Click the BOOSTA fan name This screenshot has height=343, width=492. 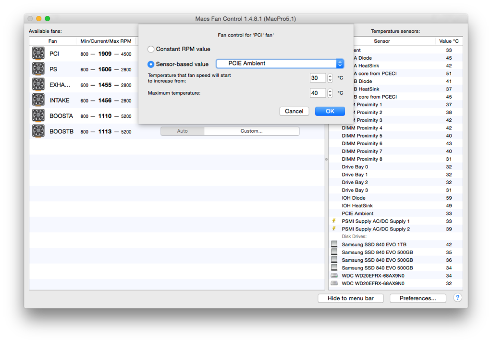tap(61, 116)
